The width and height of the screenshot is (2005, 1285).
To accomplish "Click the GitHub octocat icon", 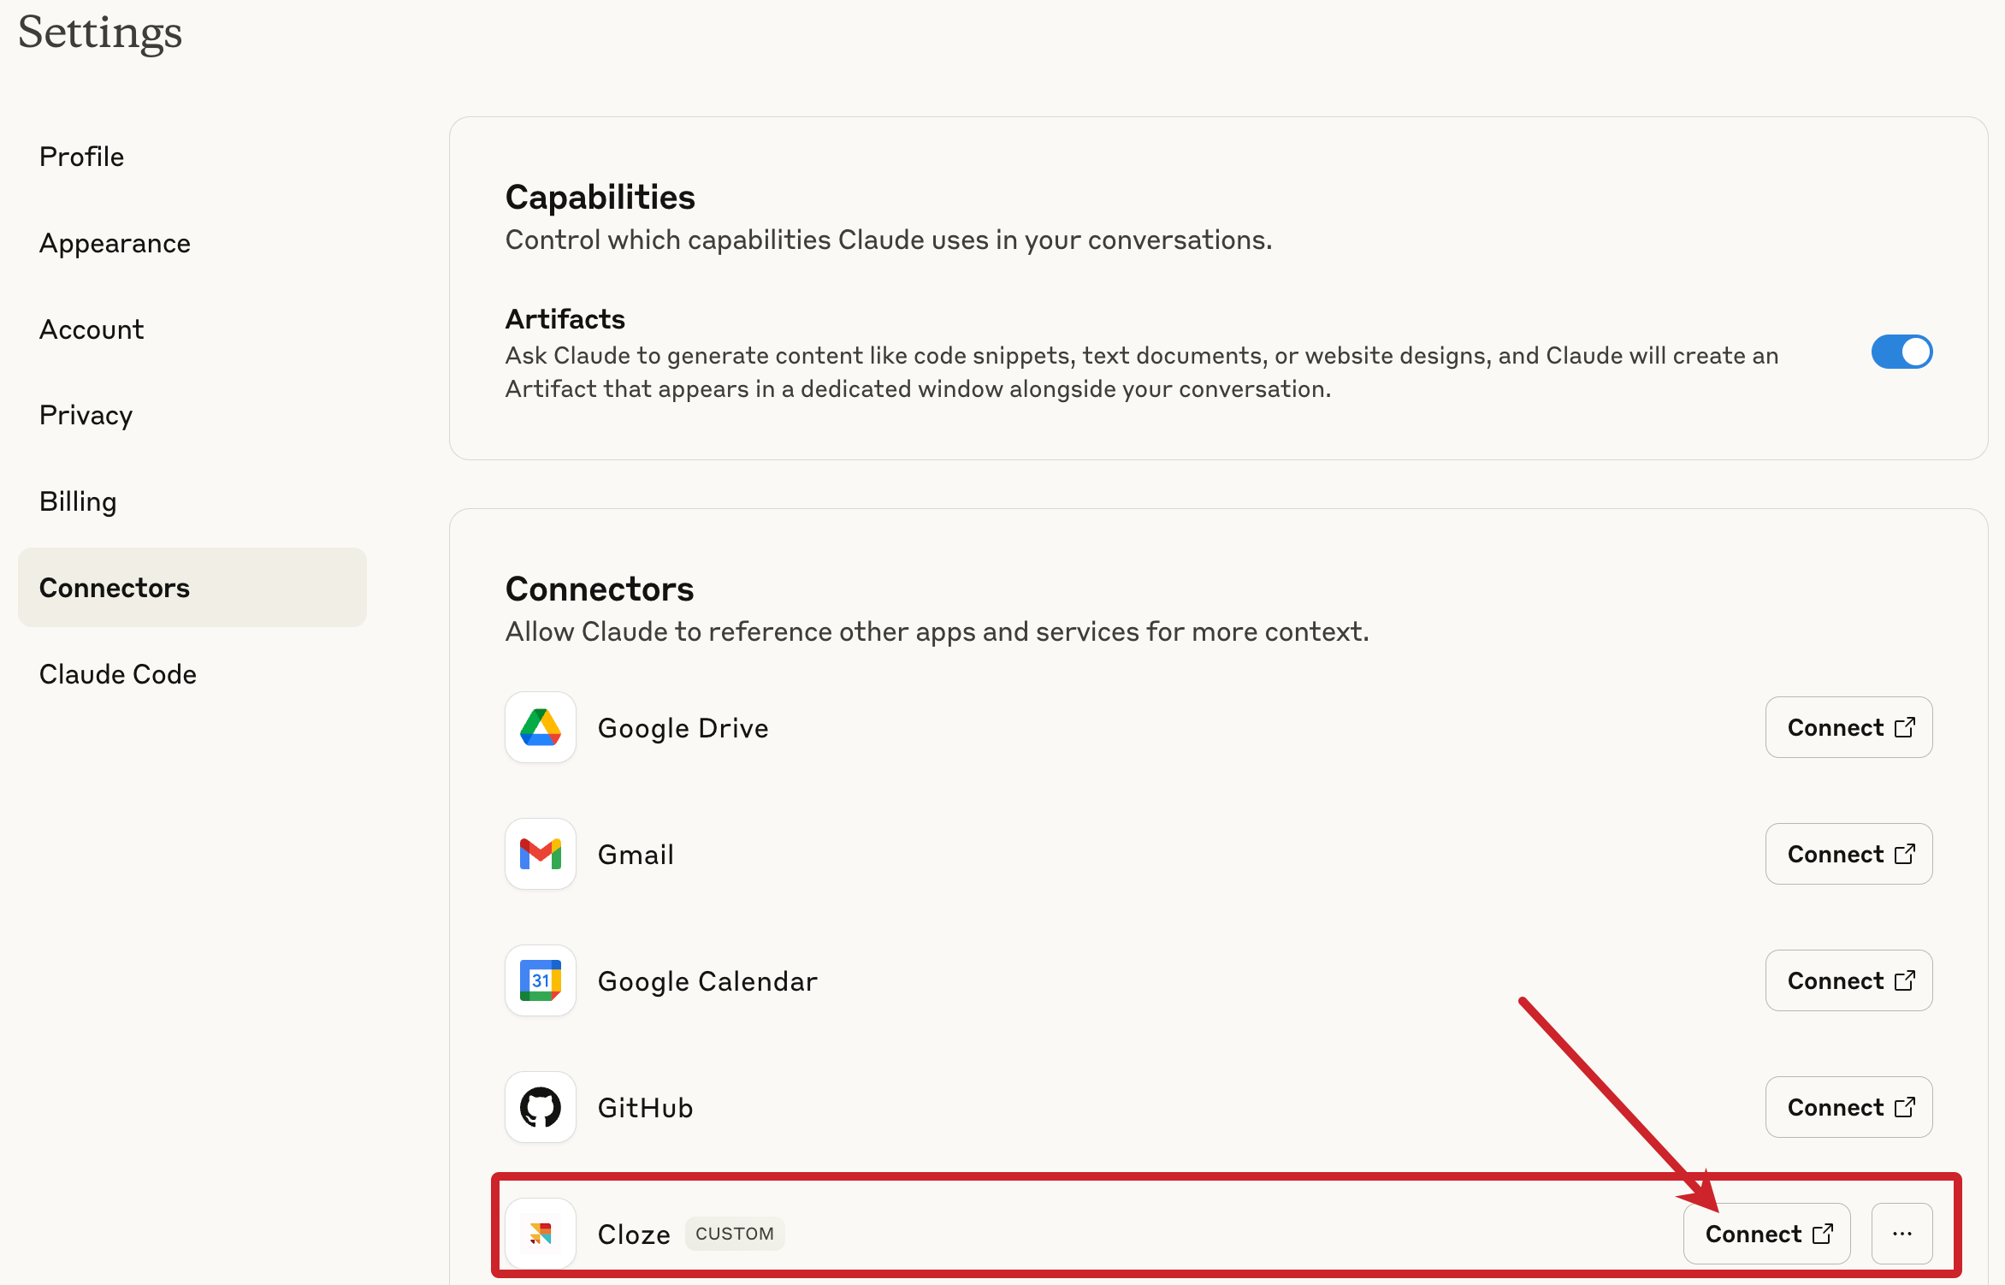I will pos(541,1107).
